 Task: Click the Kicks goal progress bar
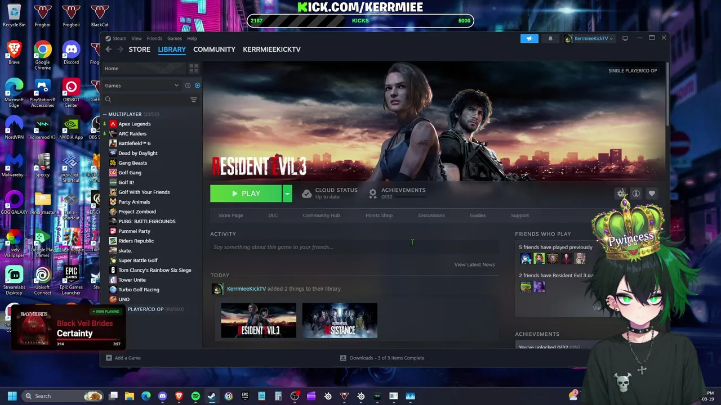coord(360,21)
